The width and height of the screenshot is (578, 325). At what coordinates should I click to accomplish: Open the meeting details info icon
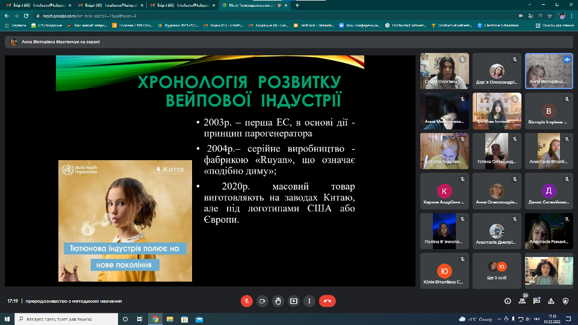508,301
